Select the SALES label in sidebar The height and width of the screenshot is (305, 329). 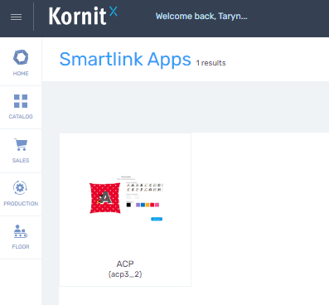(21, 161)
